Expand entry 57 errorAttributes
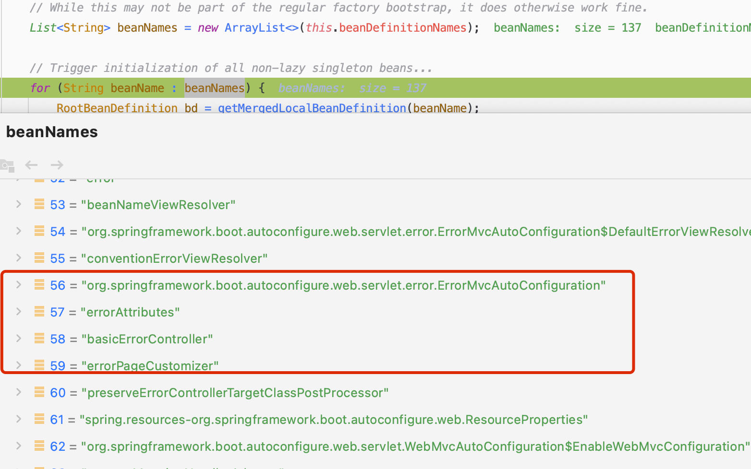Screen dimensions: 751x469 [x=19, y=312]
